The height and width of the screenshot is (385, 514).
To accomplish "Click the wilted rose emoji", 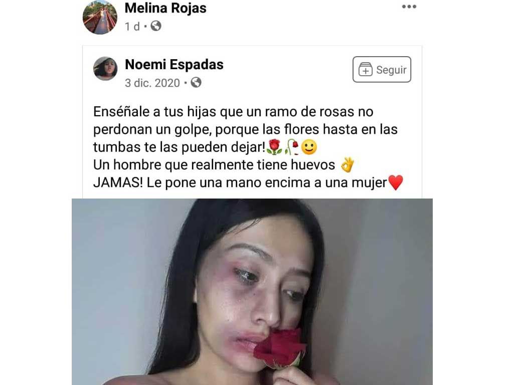I will [291, 147].
